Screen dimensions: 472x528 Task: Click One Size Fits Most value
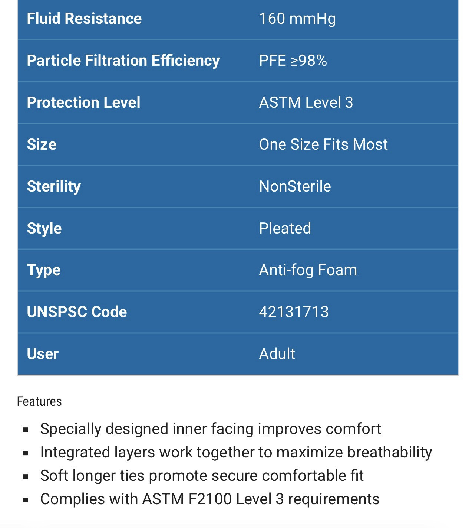[323, 144]
